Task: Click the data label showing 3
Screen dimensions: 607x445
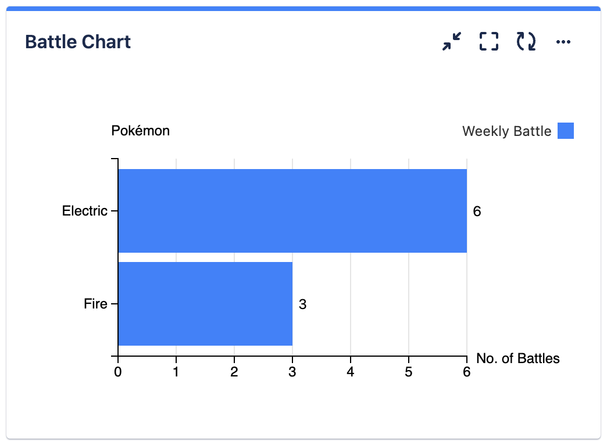Action: tap(304, 303)
